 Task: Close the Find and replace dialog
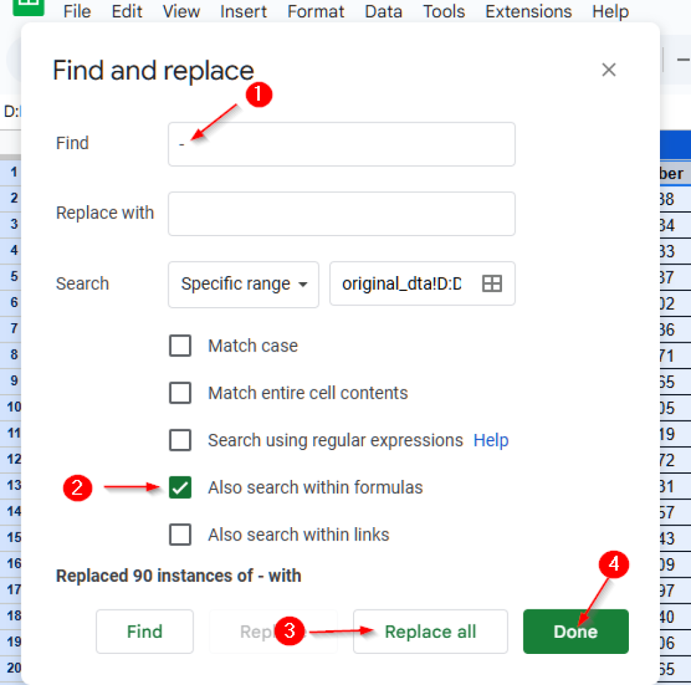pos(608,70)
